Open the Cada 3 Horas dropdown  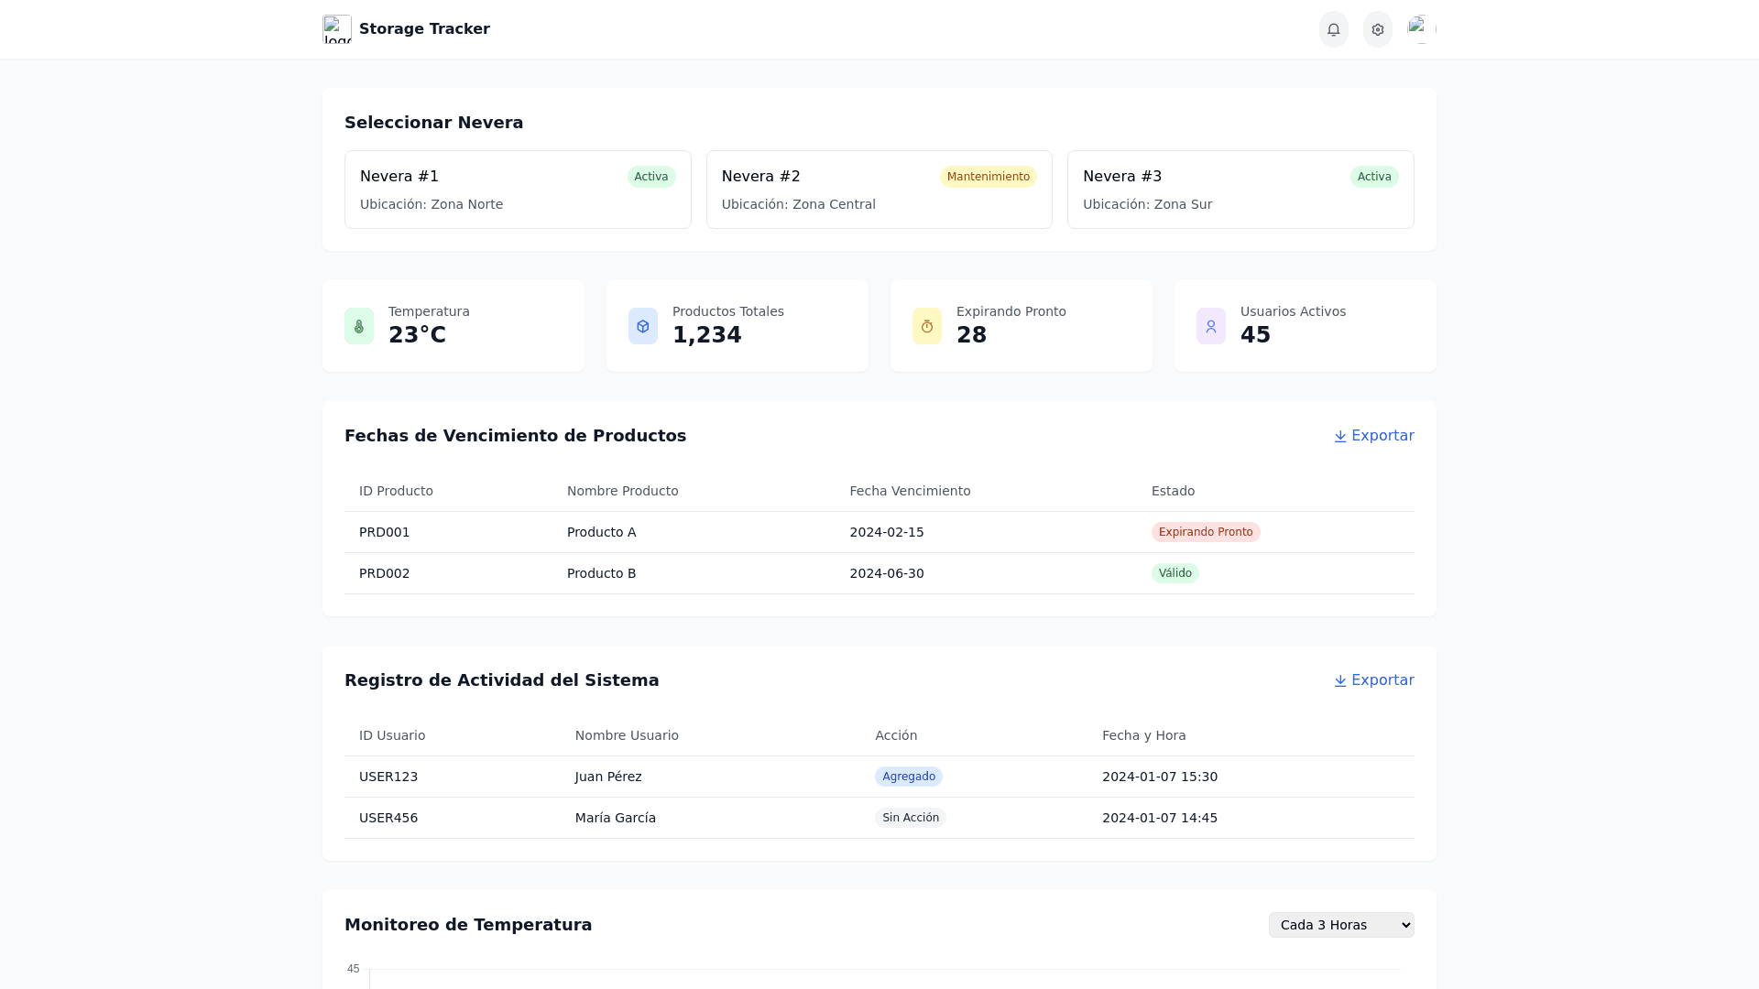click(1340, 925)
